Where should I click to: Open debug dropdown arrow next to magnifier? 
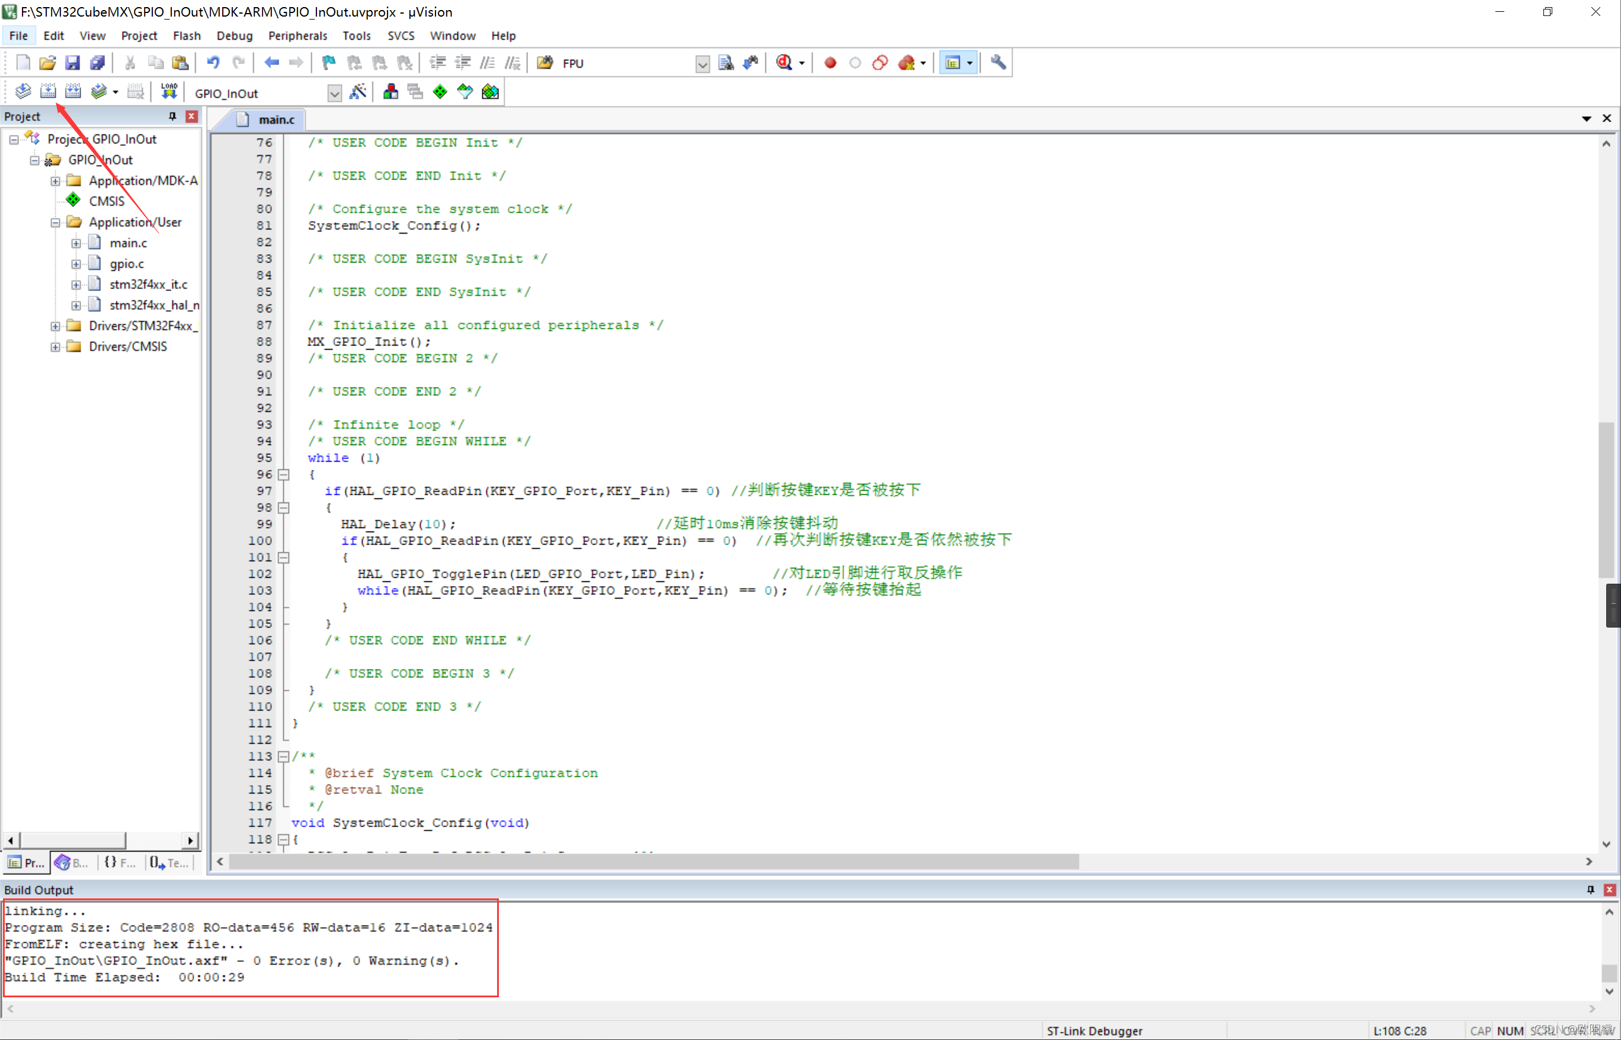click(x=802, y=63)
